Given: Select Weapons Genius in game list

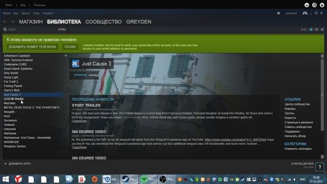Looking at the screenshot, I should [15, 146].
